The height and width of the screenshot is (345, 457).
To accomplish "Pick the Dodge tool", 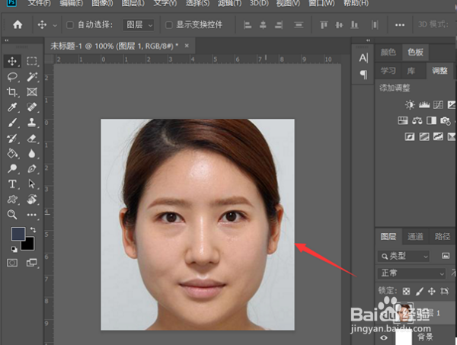I will 12,169.
